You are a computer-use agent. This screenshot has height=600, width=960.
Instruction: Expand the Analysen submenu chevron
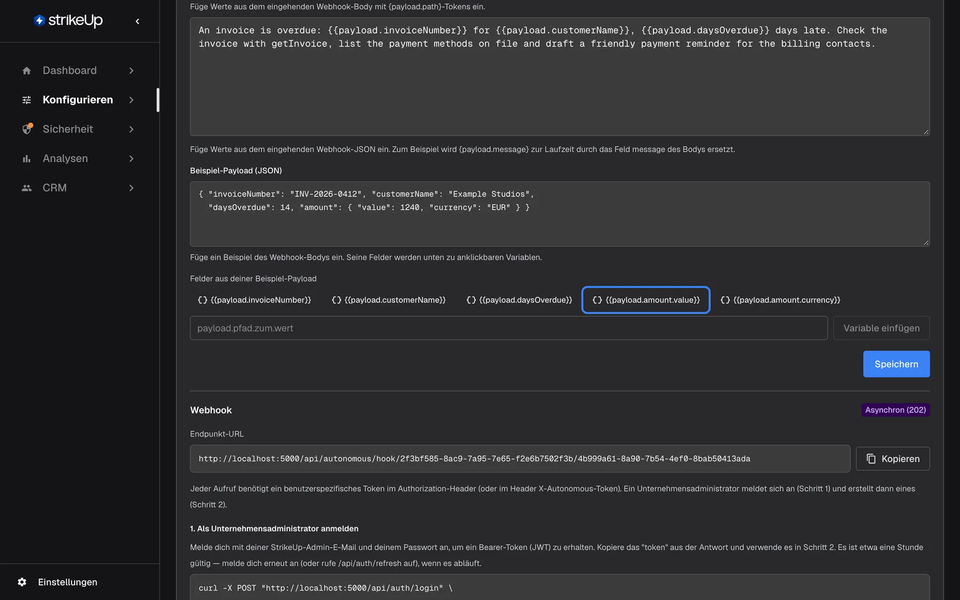[131, 158]
